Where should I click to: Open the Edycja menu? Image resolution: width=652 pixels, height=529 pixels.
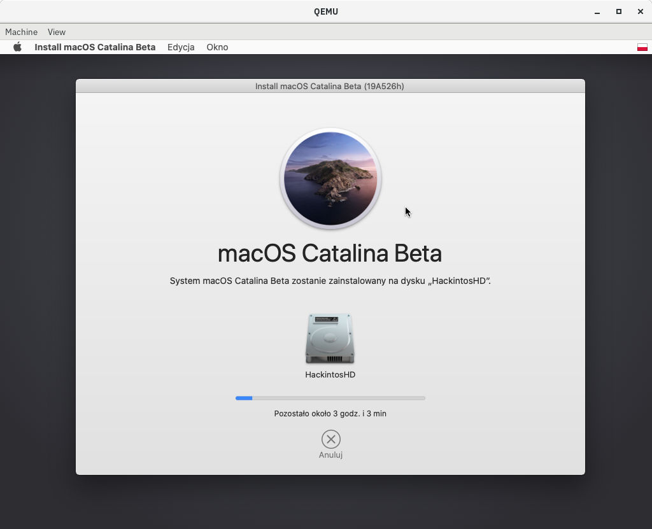coord(181,47)
